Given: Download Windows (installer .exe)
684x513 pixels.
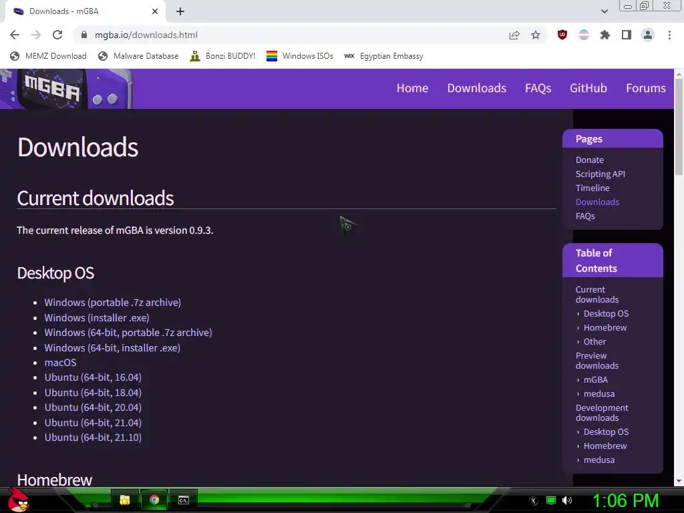Looking at the screenshot, I should [x=97, y=317].
